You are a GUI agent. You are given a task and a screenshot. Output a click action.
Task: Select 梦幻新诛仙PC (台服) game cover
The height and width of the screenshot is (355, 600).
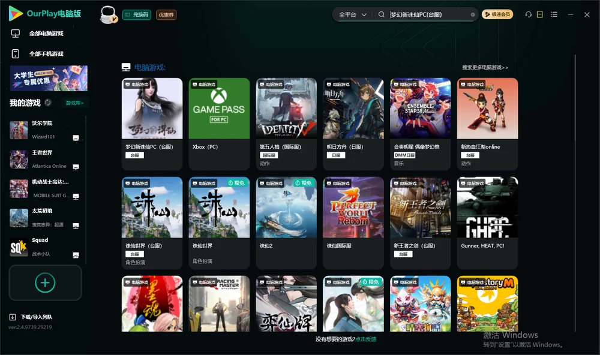152,109
